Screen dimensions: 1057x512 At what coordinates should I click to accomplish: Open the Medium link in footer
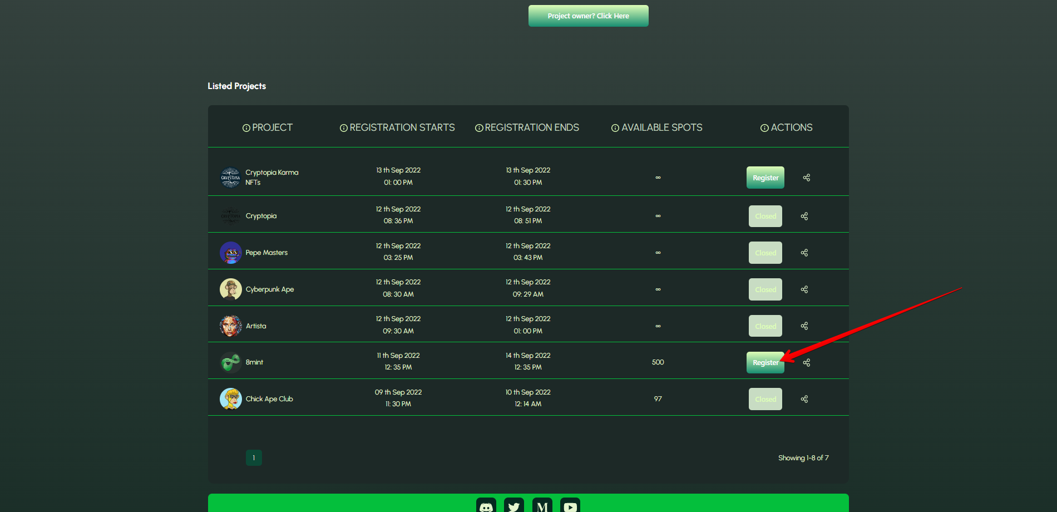click(x=542, y=506)
